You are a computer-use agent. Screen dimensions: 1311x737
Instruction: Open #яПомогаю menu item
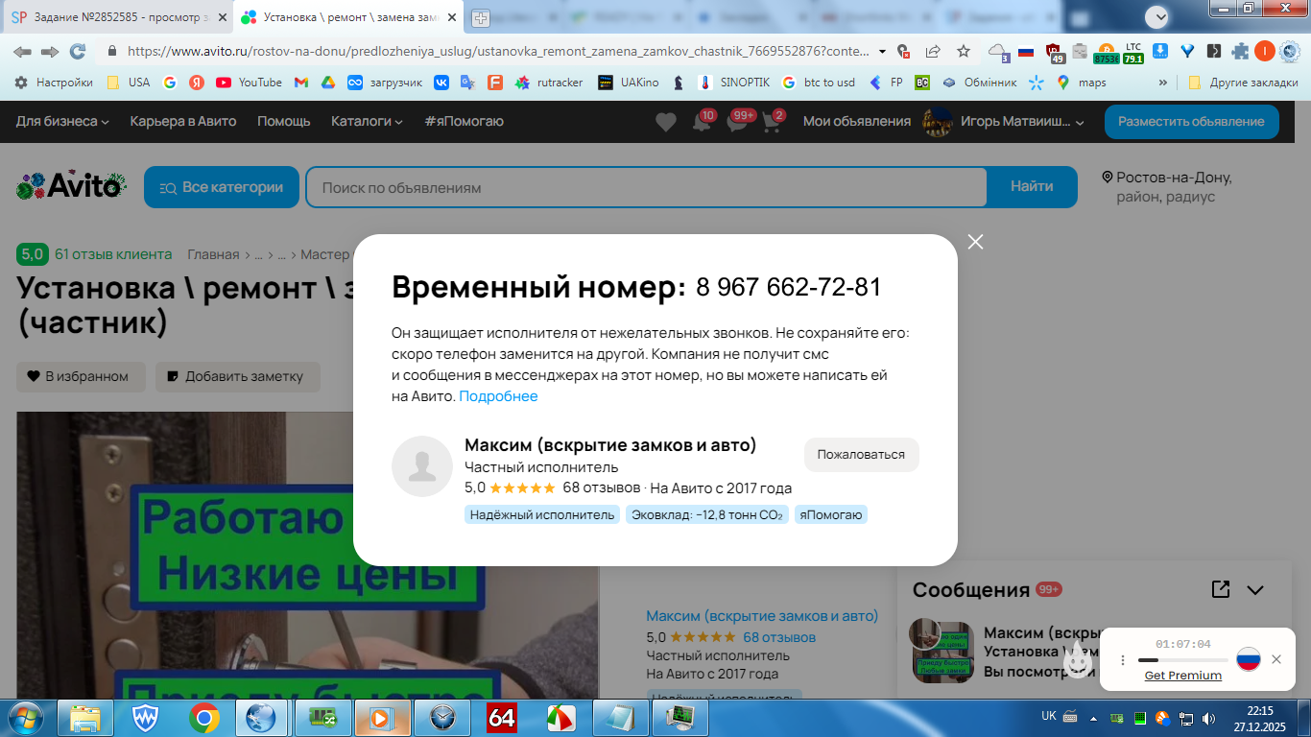[464, 121]
